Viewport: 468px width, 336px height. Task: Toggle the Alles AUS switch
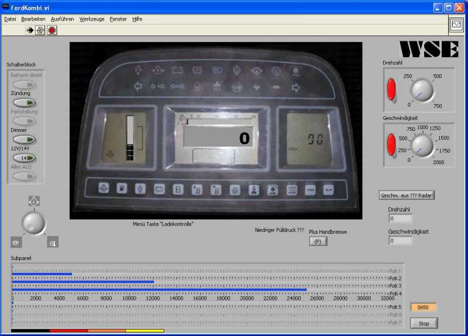(x=25, y=176)
